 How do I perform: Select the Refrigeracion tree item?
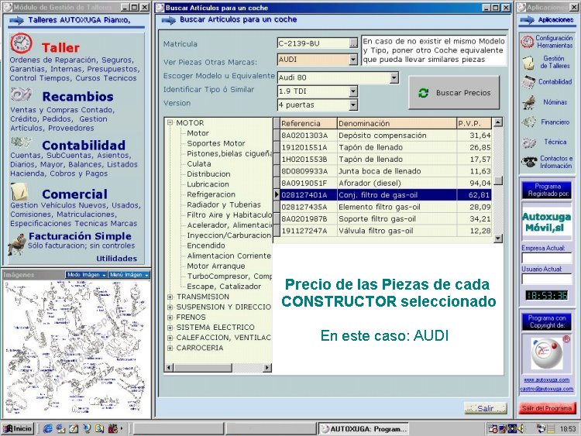tap(211, 194)
